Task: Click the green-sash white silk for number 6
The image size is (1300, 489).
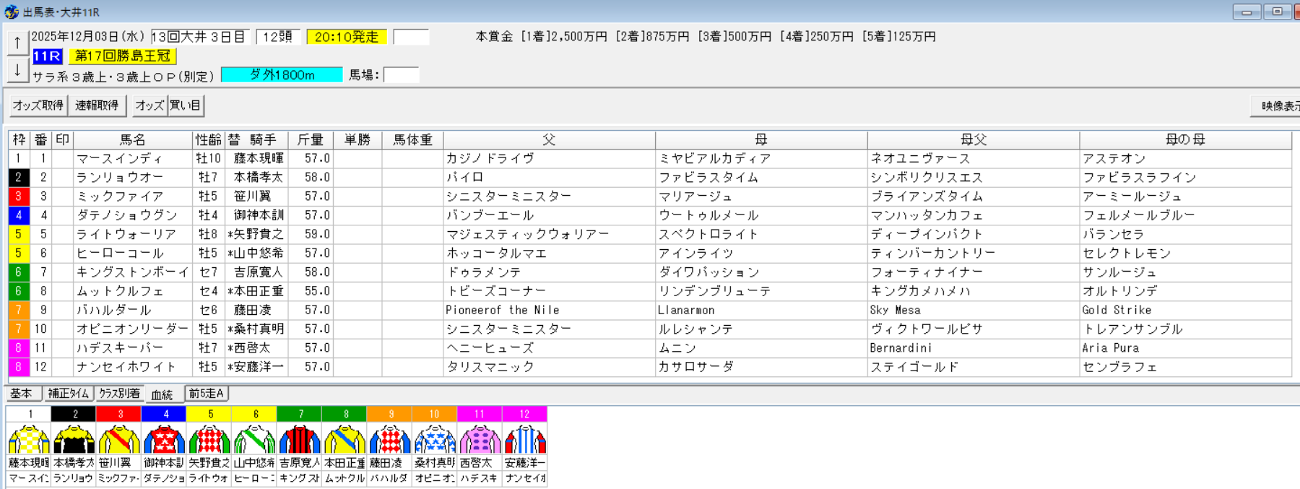Action: click(254, 439)
